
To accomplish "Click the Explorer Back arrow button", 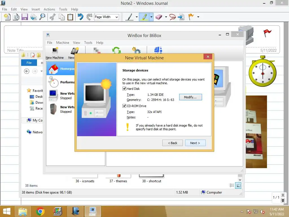I will pyautogui.click(x=27, y=71).
